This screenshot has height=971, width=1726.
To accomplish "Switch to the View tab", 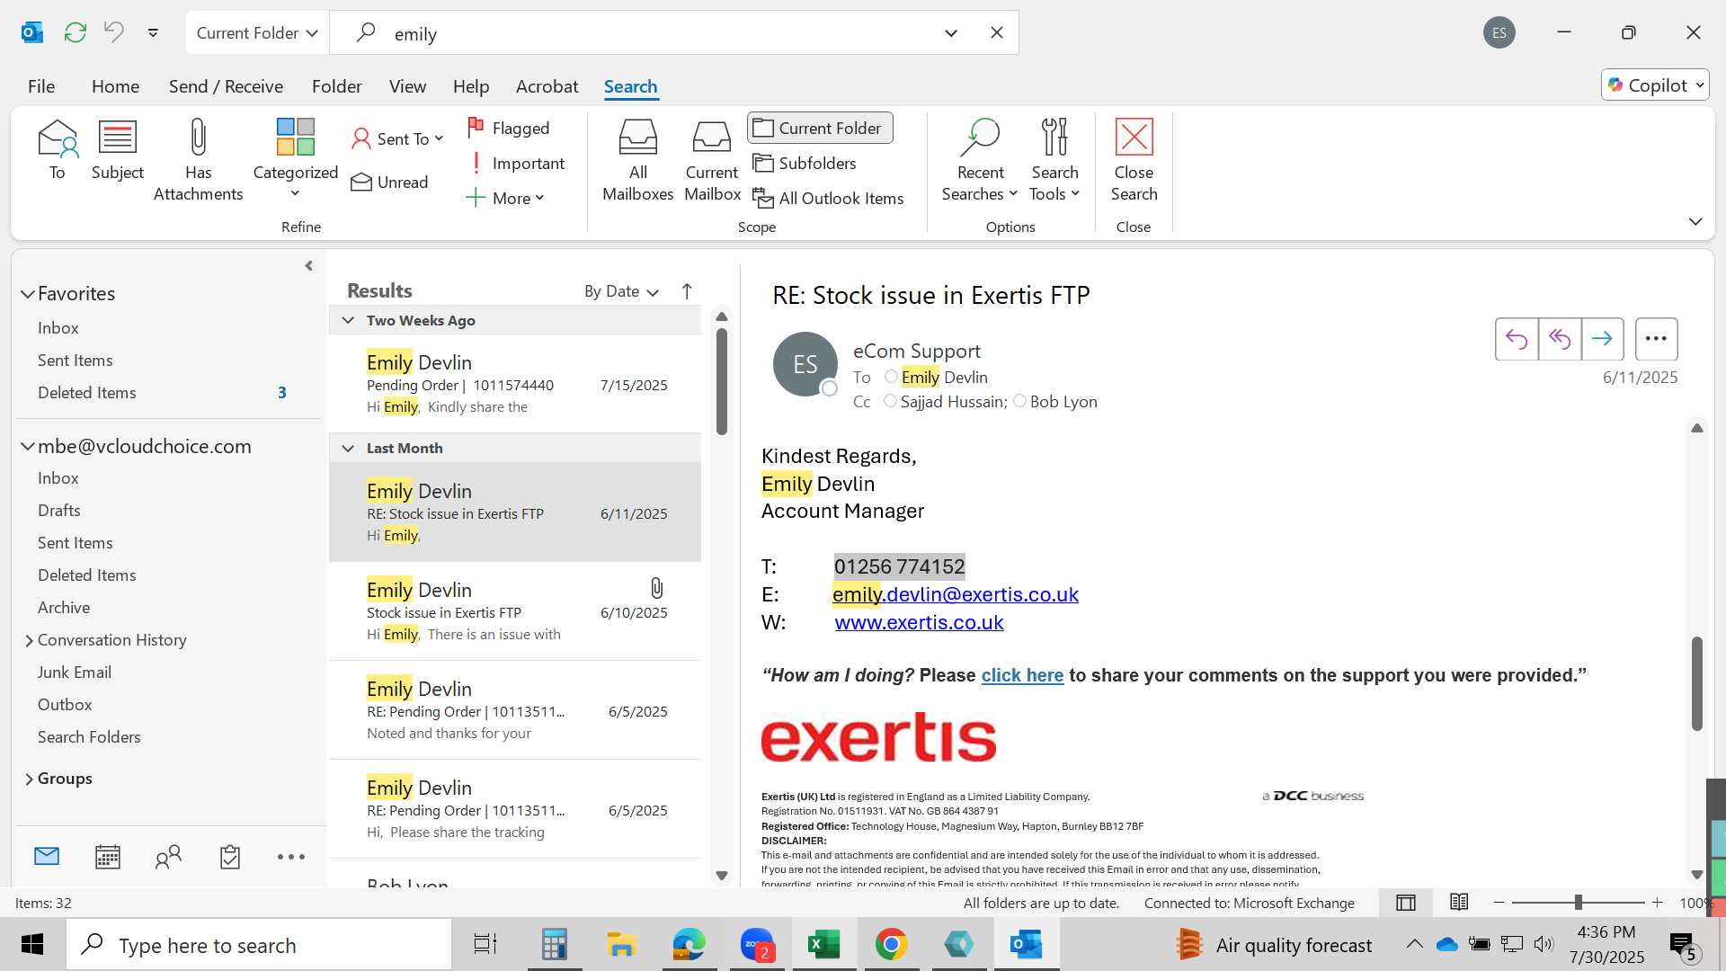I will coord(407,86).
